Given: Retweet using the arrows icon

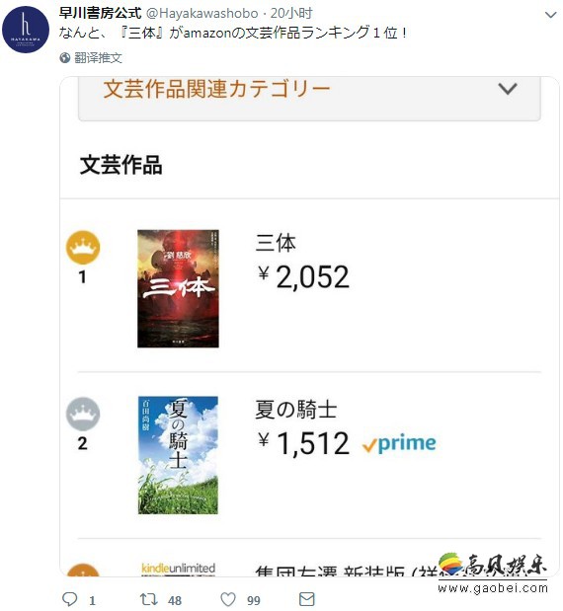Looking at the screenshot, I should pyautogui.click(x=148, y=599).
